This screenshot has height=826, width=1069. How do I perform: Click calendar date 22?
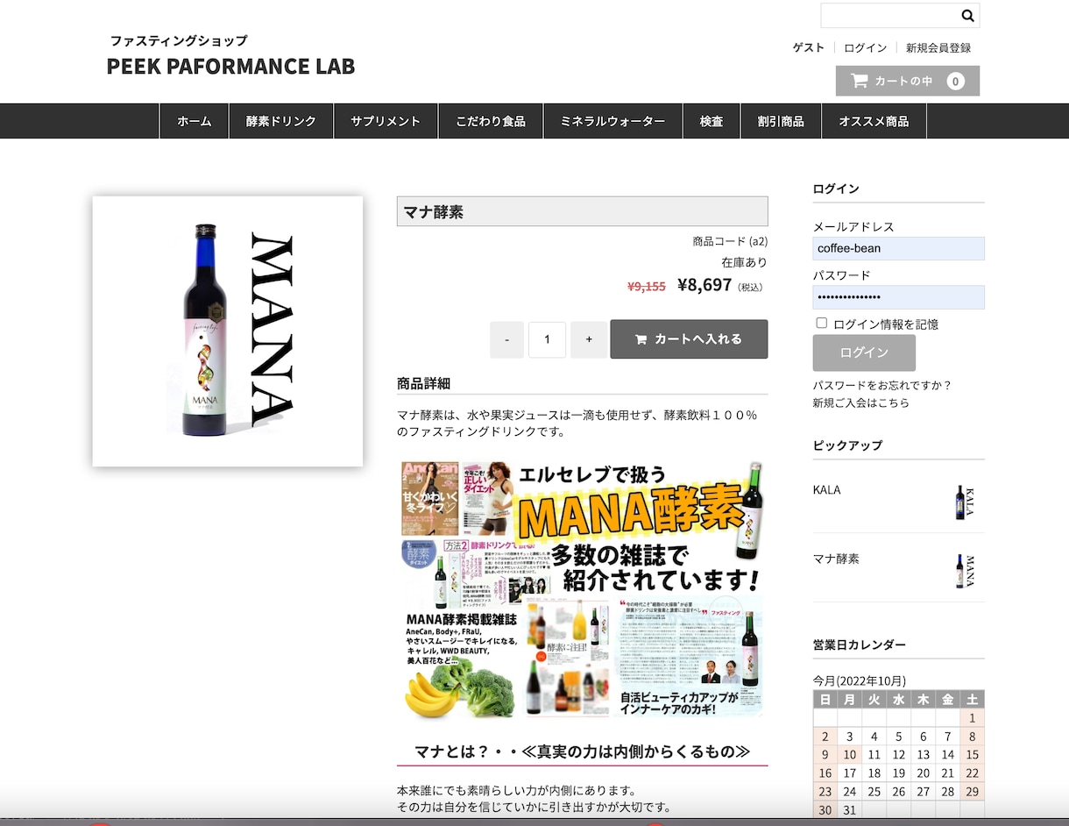click(x=972, y=773)
